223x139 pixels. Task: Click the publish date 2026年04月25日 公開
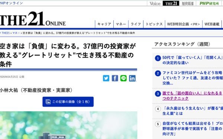click(12, 77)
